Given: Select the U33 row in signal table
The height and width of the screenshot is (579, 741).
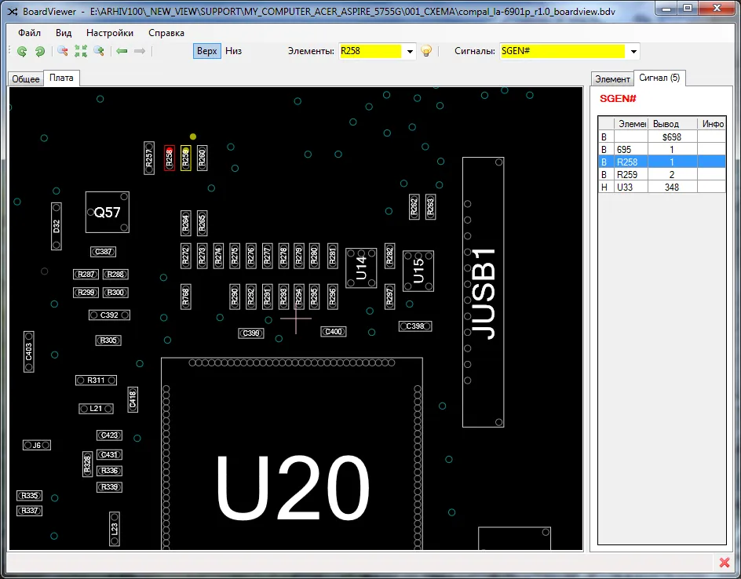Looking at the screenshot, I should click(662, 187).
